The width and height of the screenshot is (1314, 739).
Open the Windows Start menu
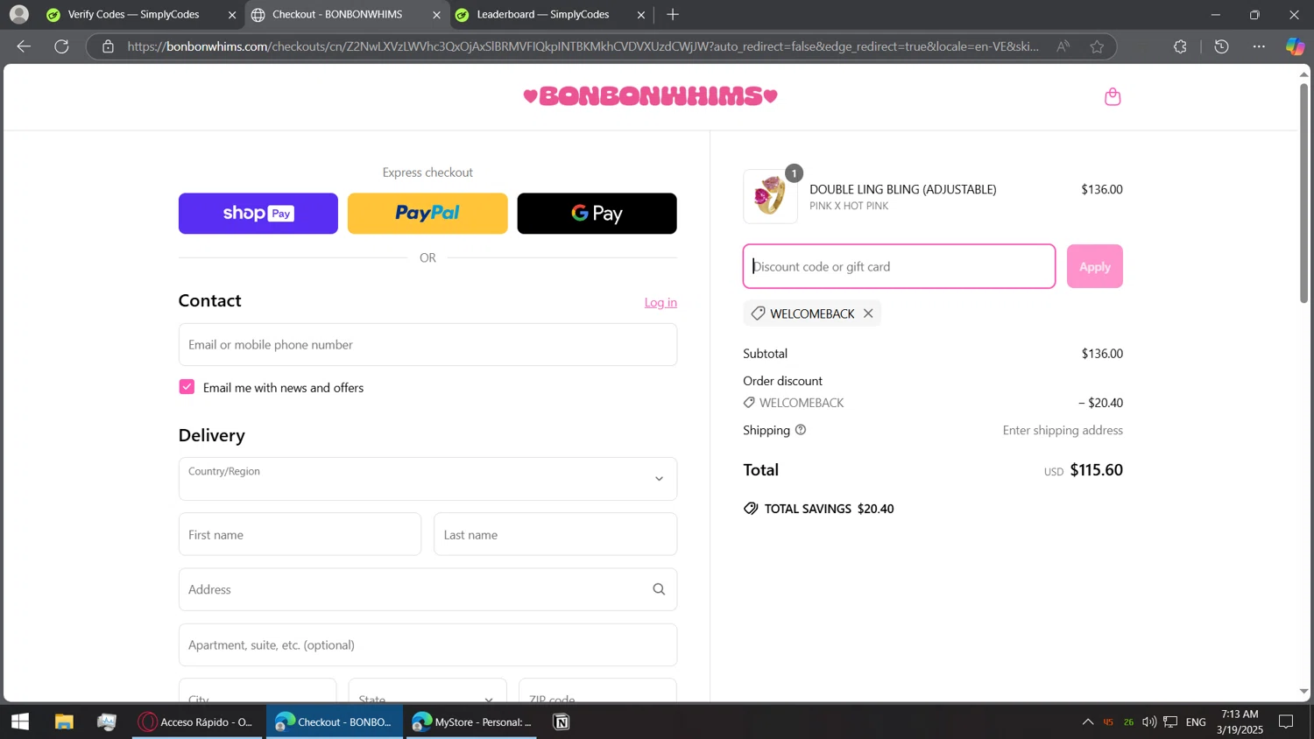(20, 721)
